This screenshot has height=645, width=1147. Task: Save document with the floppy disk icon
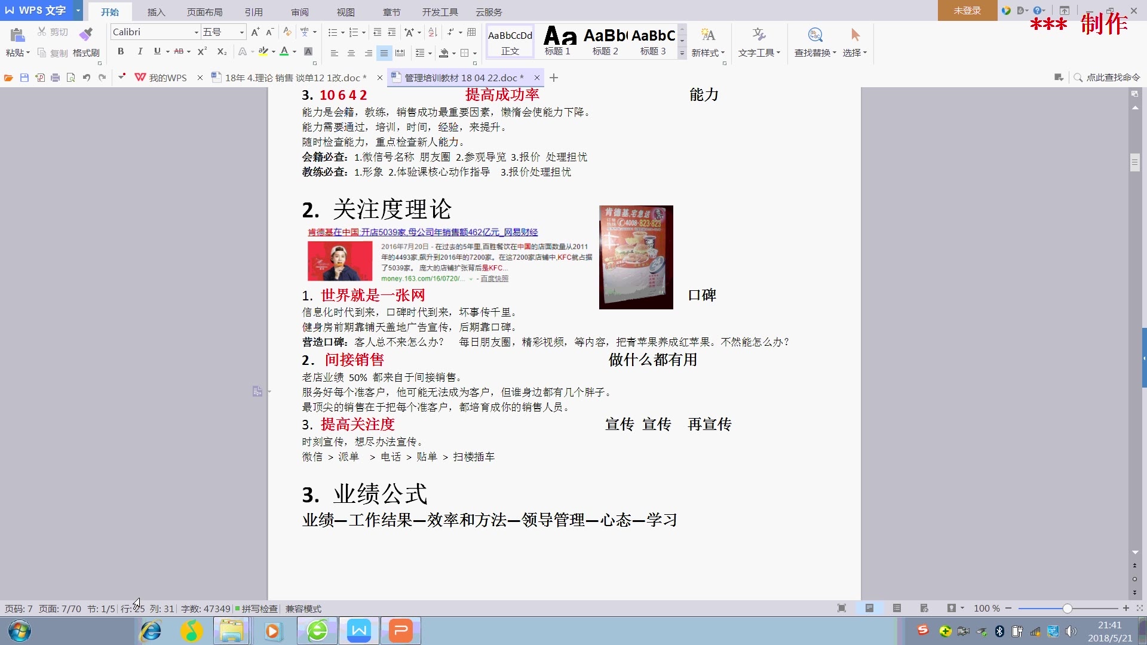click(x=24, y=78)
